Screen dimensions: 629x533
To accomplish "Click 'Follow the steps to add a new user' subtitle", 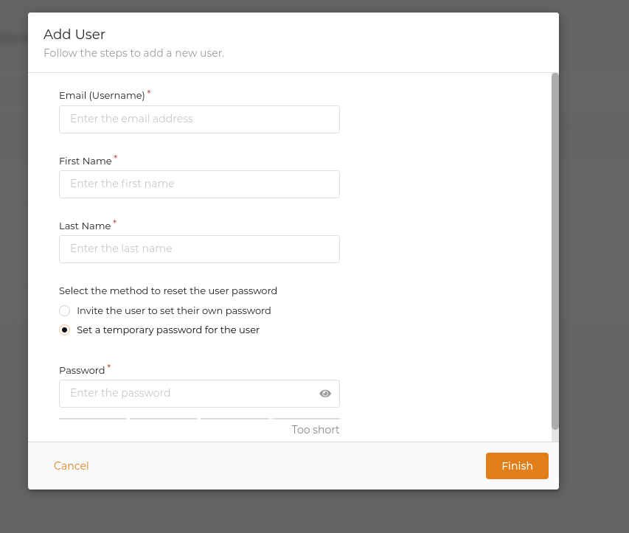I will coord(133,53).
